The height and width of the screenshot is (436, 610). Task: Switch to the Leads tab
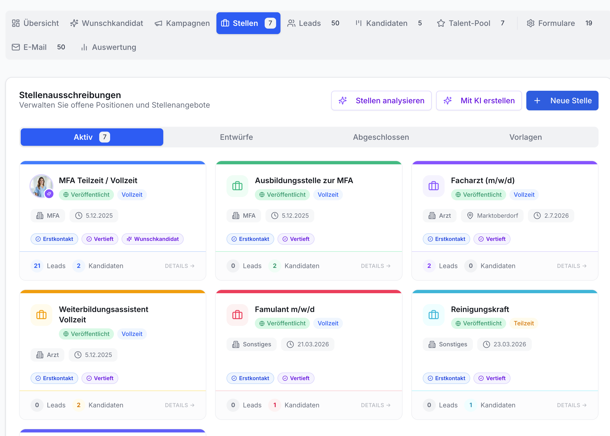click(313, 23)
